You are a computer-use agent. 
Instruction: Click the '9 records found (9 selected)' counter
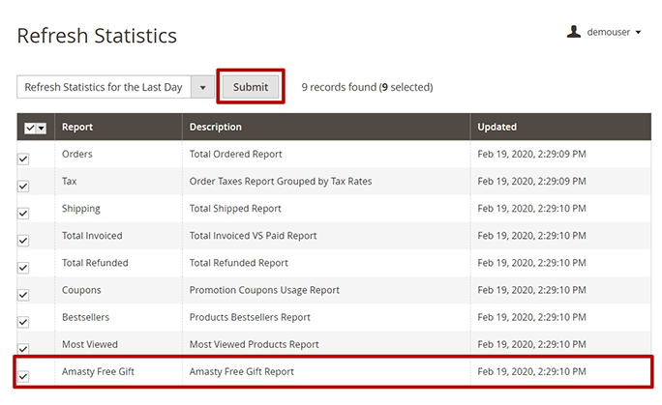[x=368, y=87]
